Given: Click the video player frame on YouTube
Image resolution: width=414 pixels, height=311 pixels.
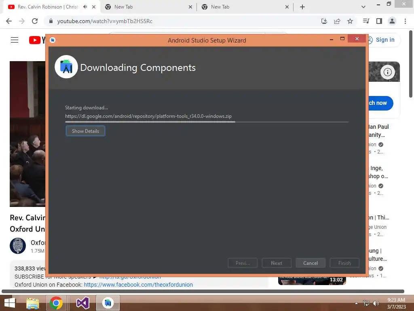Looking at the screenshot, I should pyautogui.click(x=27, y=134).
